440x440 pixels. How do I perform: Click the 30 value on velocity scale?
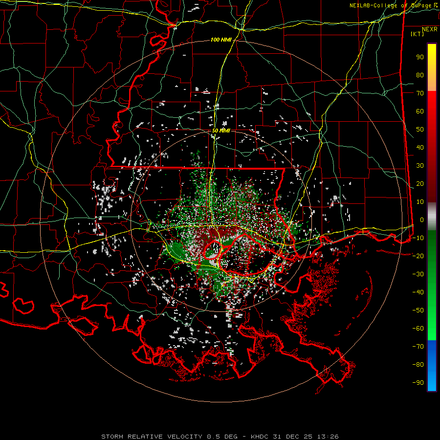click(x=420, y=166)
